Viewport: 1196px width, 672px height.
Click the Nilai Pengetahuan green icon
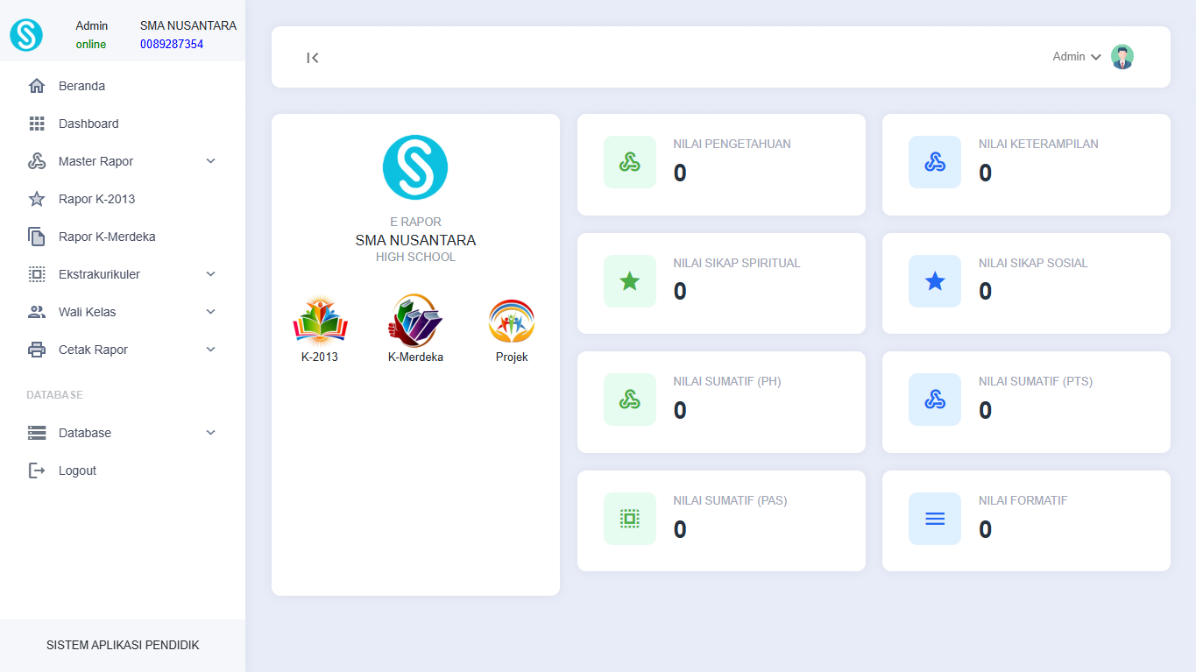coord(629,162)
